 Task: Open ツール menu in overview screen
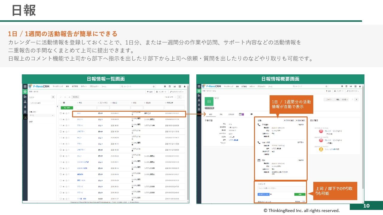click(x=270, y=86)
